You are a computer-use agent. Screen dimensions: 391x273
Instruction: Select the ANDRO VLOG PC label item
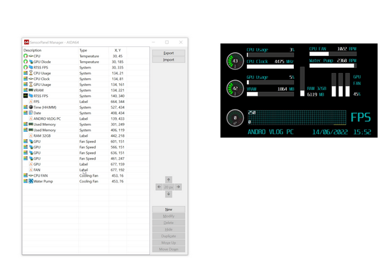pyautogui.click(x=47, y=119)
